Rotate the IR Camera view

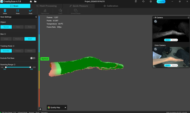coord(155,22)
